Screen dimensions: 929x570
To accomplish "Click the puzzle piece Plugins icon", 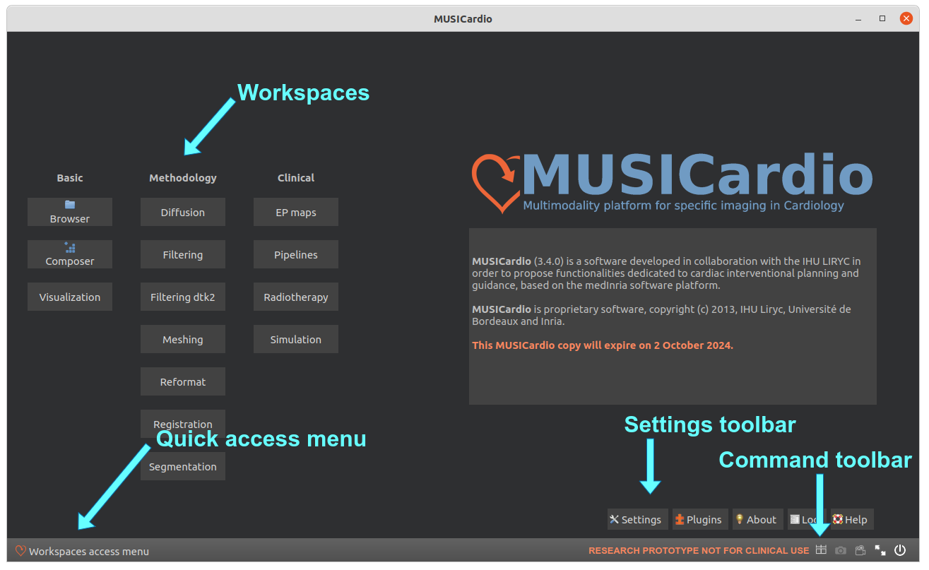I will 680,519.
